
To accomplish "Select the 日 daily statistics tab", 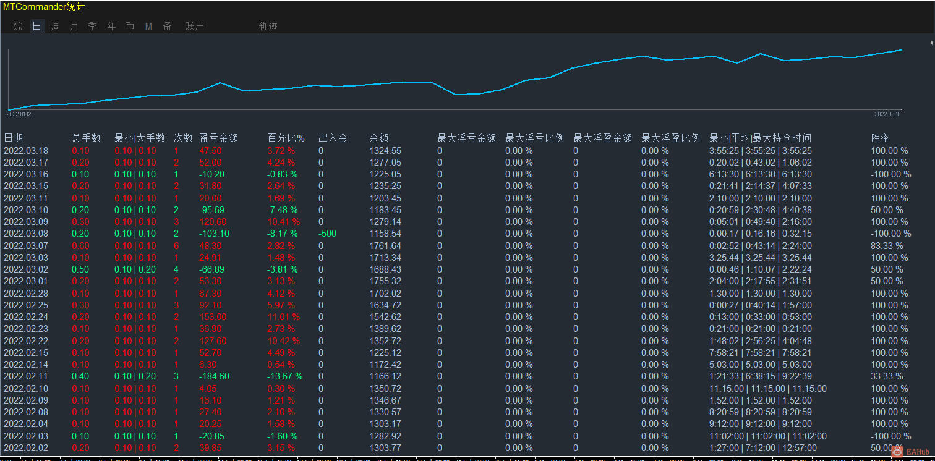I will (37, 26).
